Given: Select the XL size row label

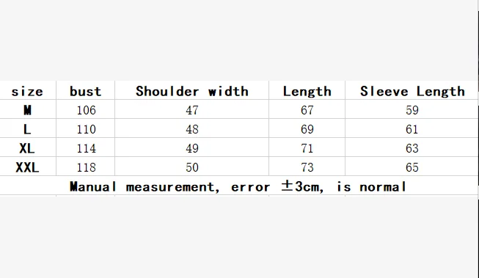Looking at the screenshot, I should [27, 148].
